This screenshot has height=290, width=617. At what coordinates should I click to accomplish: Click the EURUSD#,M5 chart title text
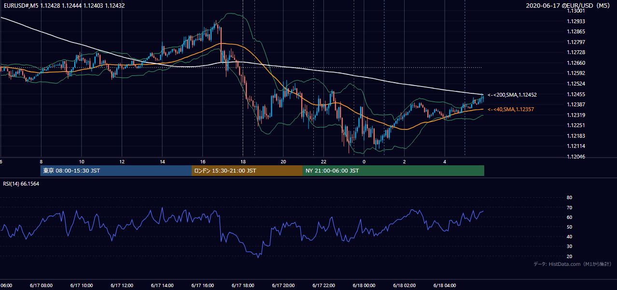pyautogui.click(x=64, y=6)
